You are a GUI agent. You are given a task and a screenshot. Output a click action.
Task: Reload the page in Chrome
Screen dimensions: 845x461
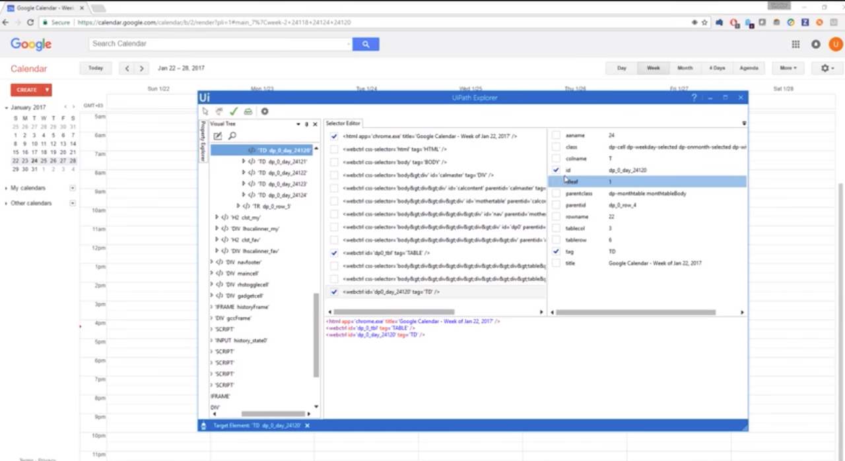click(30, 22)
